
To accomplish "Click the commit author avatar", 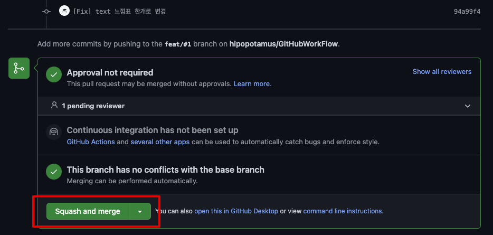I will tap(64, 11).
